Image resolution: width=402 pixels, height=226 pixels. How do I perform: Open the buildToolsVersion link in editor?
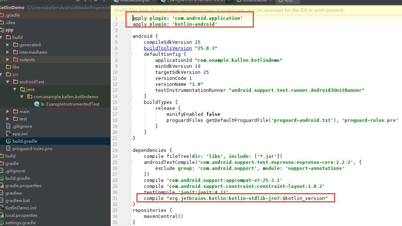pyautogui.click(x=168, y=48)
